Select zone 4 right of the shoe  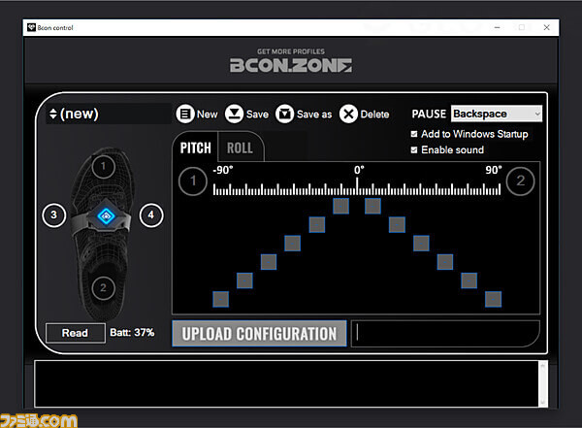click(151, 215)
